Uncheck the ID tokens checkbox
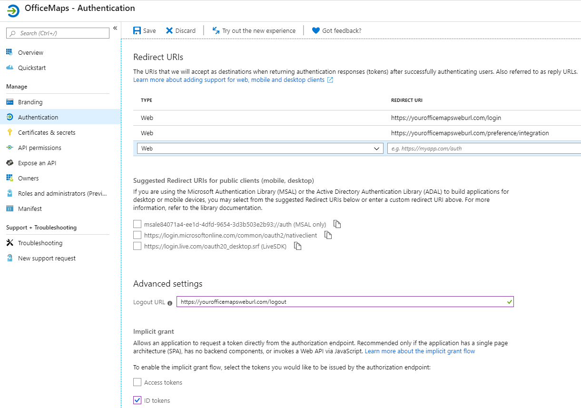Screen dimensions: 581x408 (137, 400)
